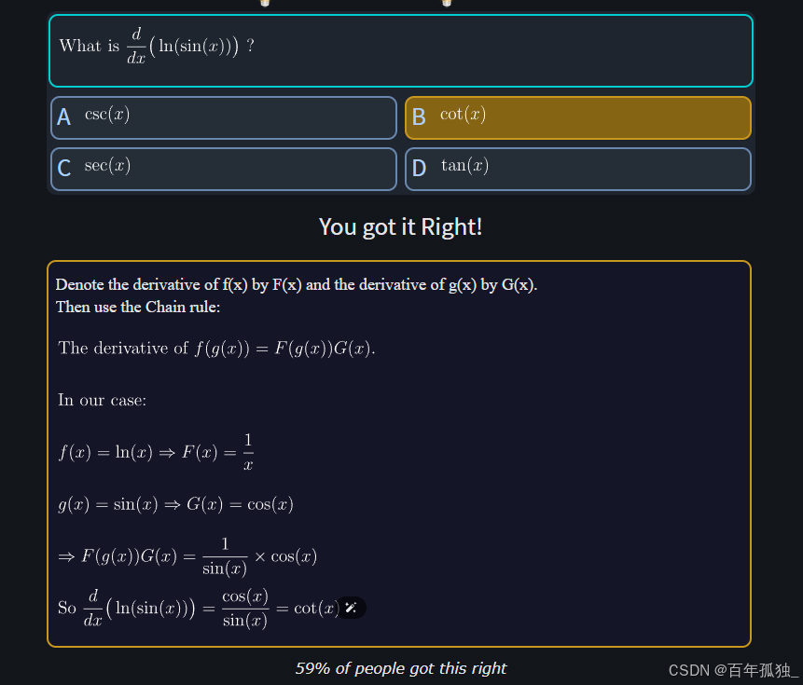Image resolution: width=803 pixels, height=685 pixels.
Task: Click 'The derivative of f(g(x))' chain rule line
Action: [x=216, y=349]
